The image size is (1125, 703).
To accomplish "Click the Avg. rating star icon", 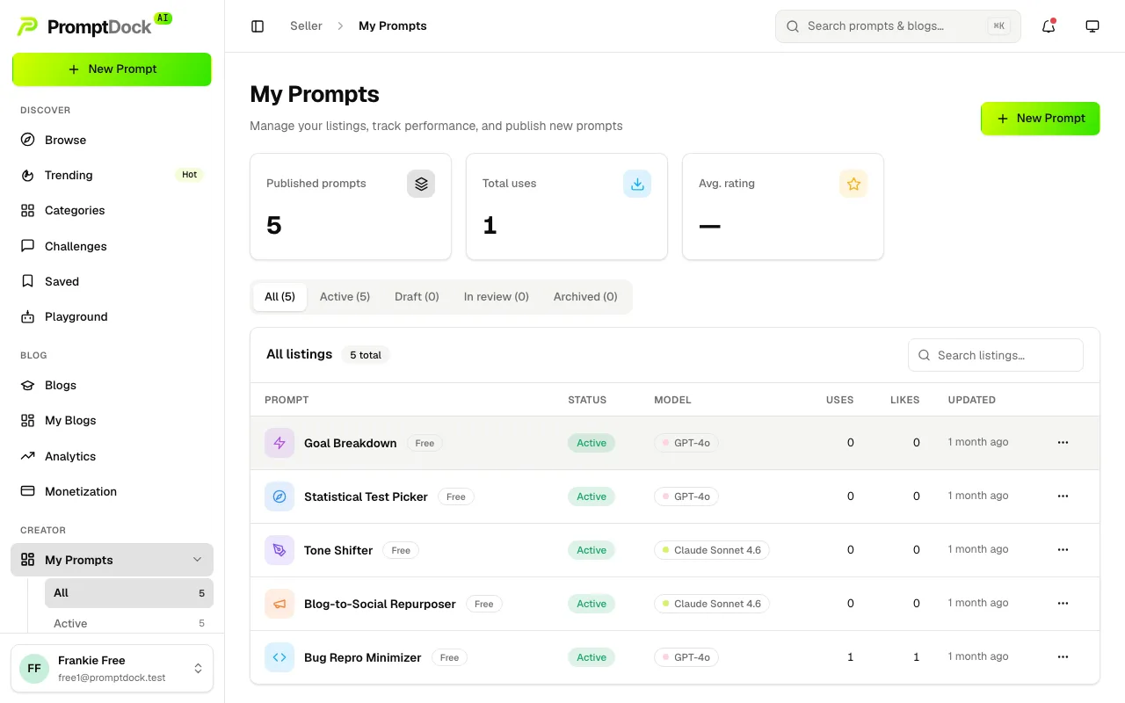I will pyautogui.click(x=853, y=184).
